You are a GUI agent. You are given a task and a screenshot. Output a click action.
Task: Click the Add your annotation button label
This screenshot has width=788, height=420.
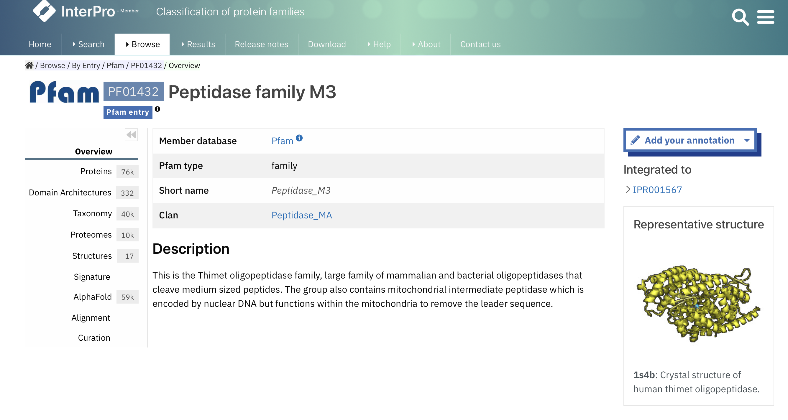(689, 140)
